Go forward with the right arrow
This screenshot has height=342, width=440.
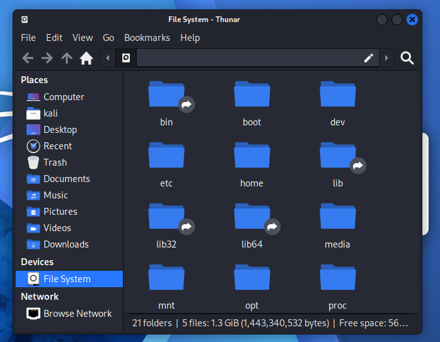[x=47, y=59]
